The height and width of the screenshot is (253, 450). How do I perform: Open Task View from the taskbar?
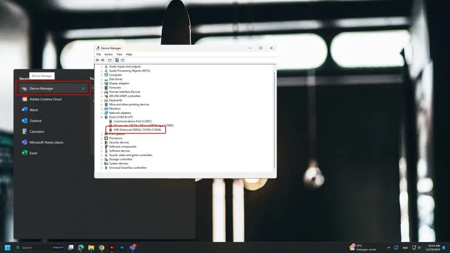pos(70,248)
